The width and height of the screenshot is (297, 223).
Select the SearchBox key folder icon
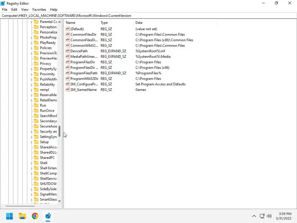point(36,116)
